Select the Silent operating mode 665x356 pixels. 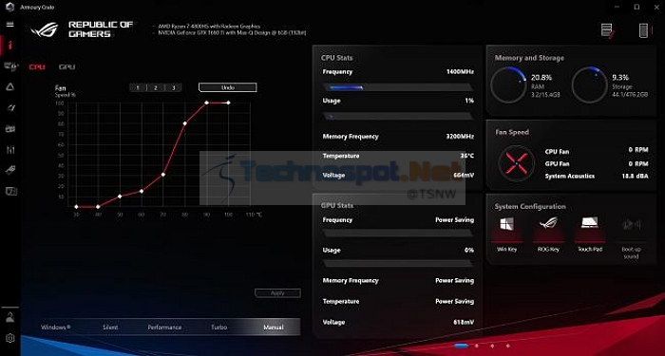[x=110, y=328]
